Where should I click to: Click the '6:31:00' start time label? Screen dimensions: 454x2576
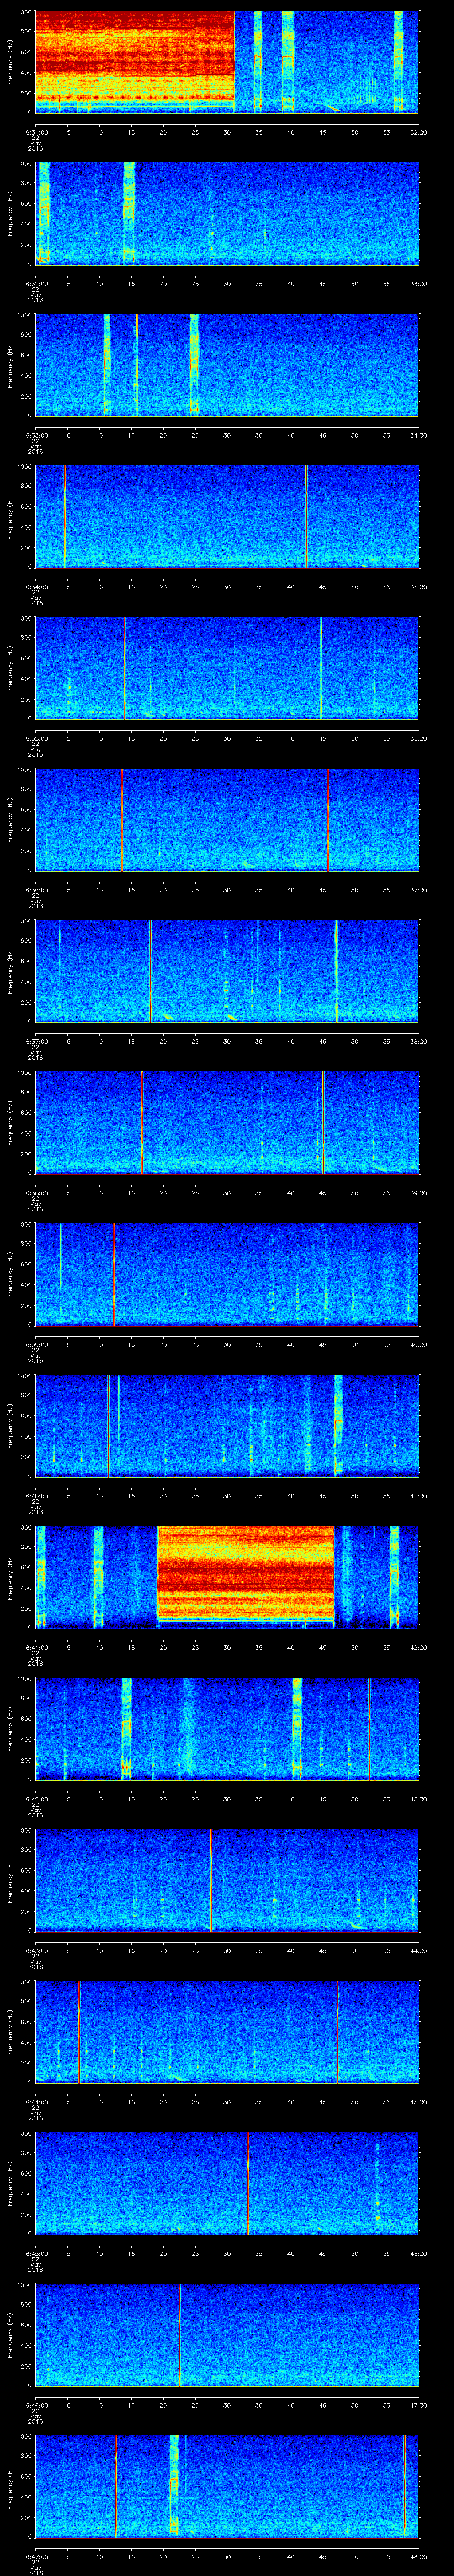pos(36,132)
